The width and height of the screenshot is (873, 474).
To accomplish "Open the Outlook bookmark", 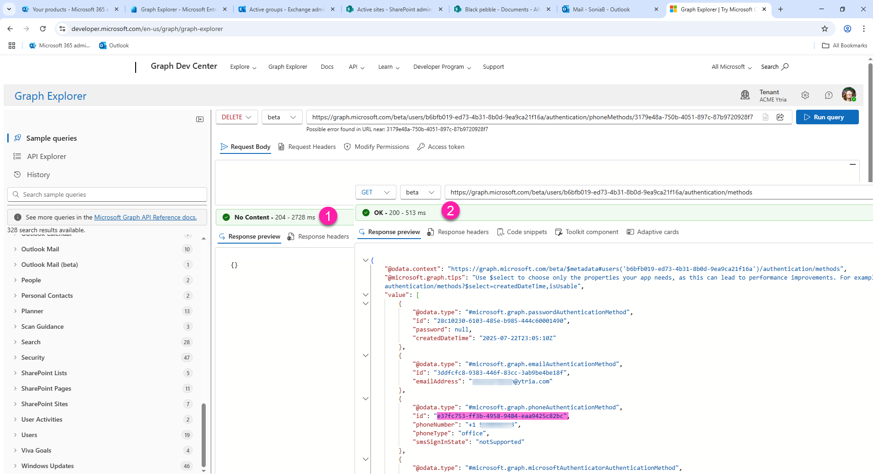I will (114, 46).
